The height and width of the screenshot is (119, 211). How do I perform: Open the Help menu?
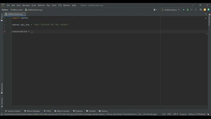74,5
